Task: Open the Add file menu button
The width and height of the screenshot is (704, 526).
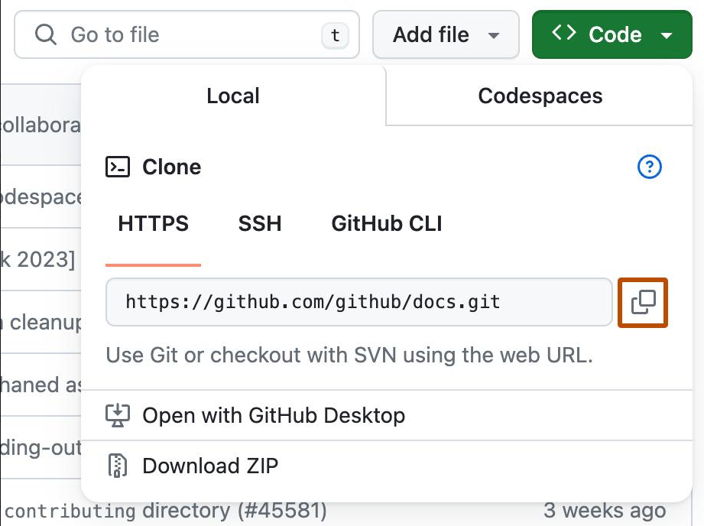Action: pos(446,34)
